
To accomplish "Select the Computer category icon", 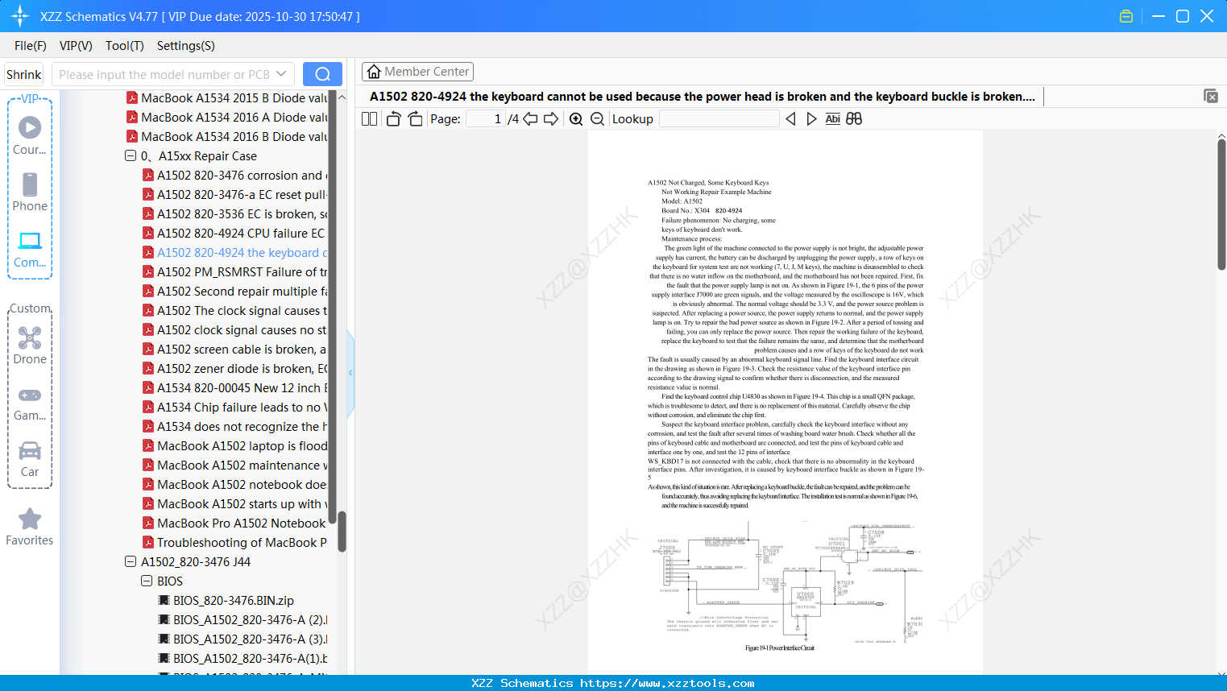I will click(30, 249).
